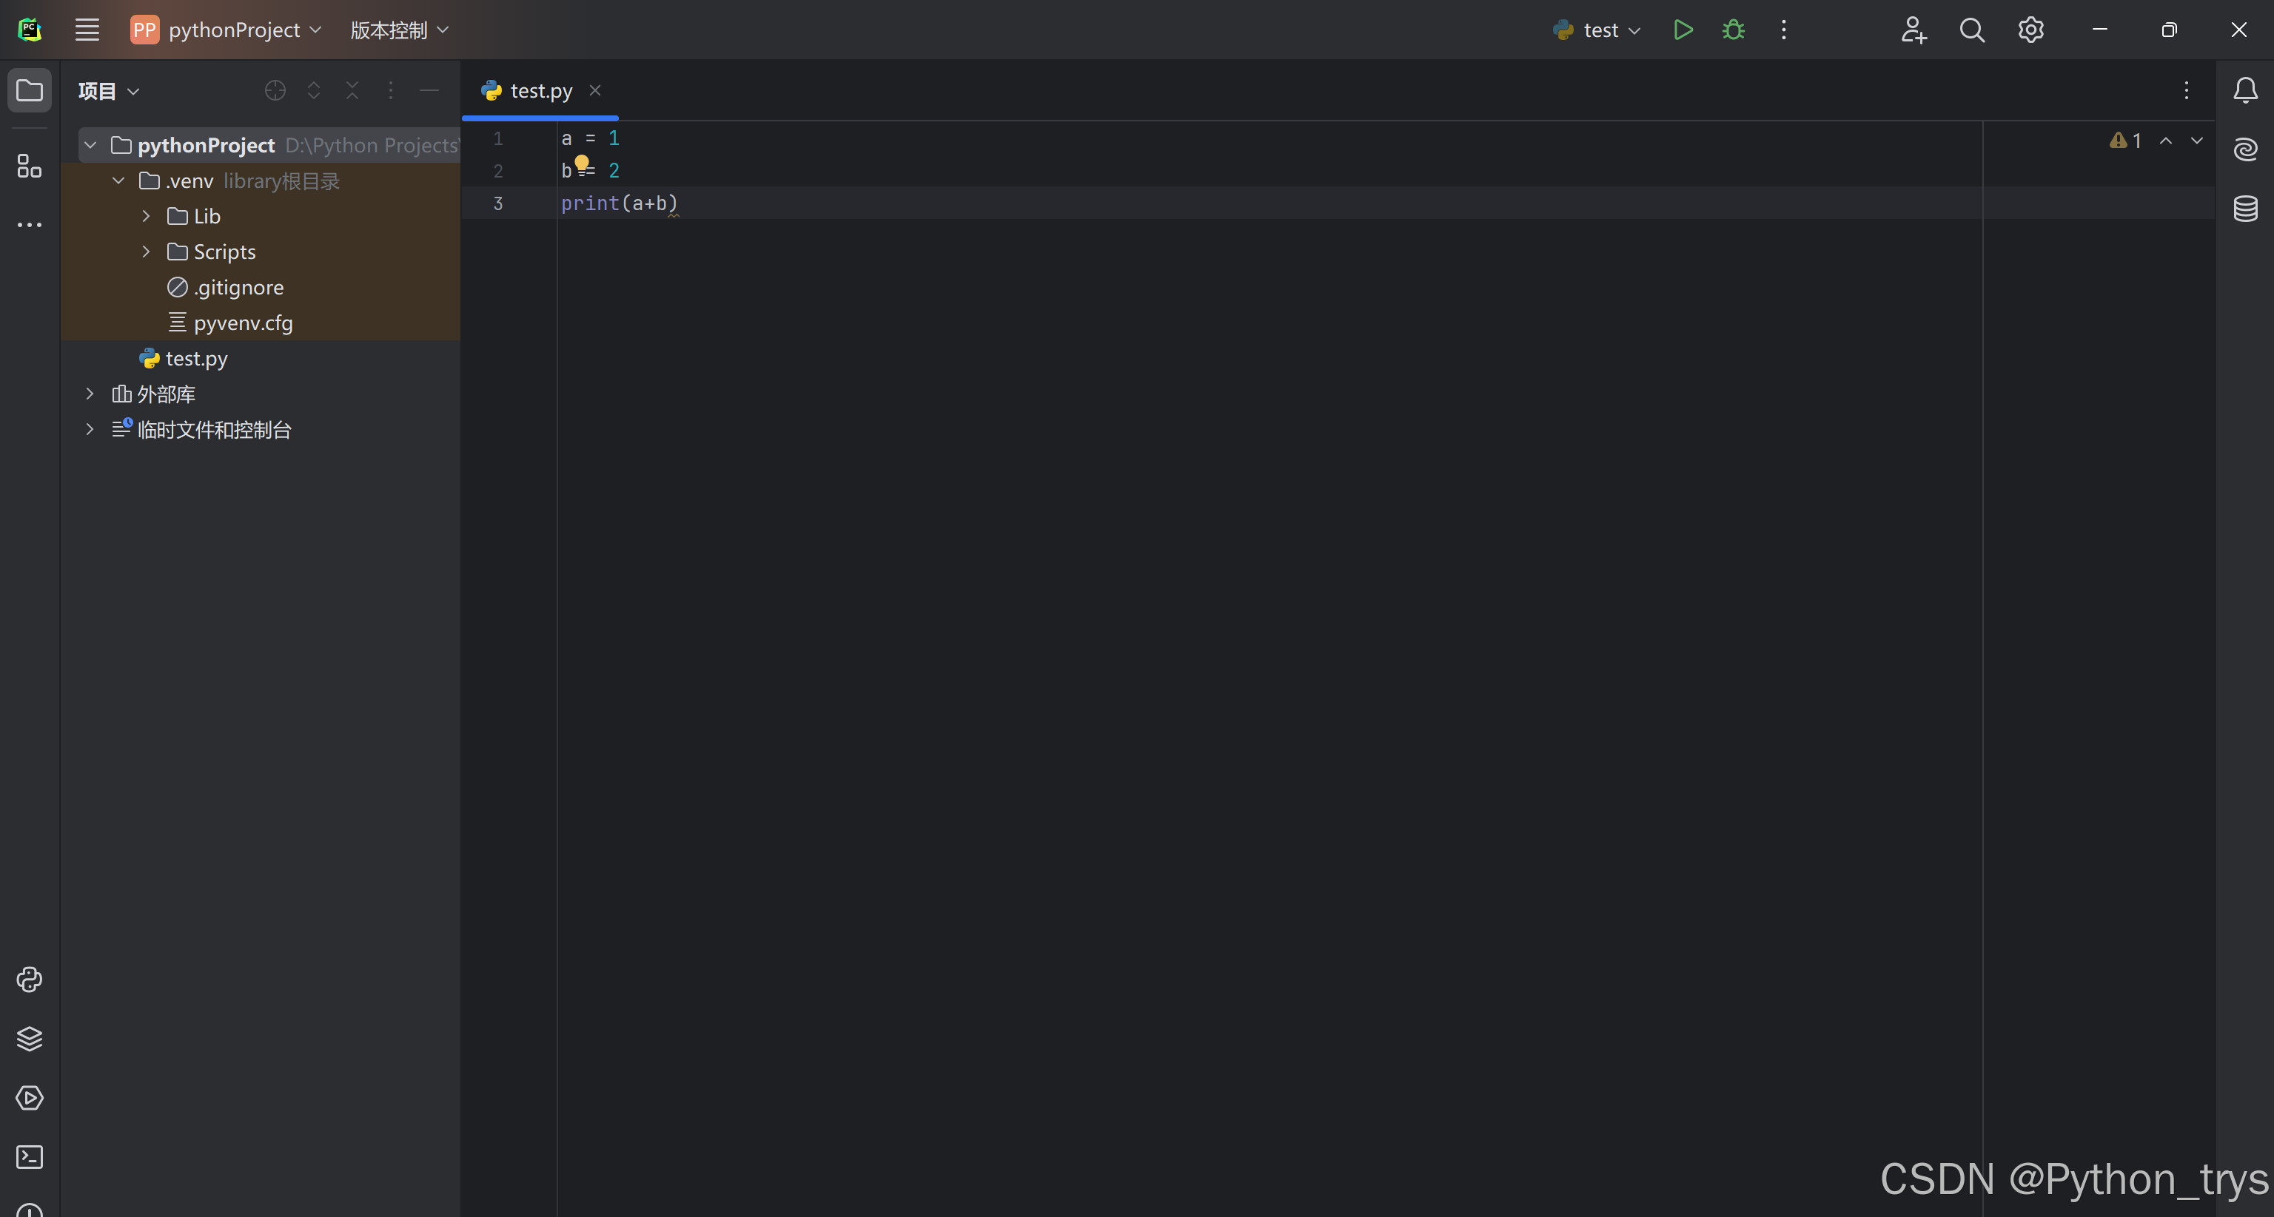Open the Services tool window

click(29, 1098)
